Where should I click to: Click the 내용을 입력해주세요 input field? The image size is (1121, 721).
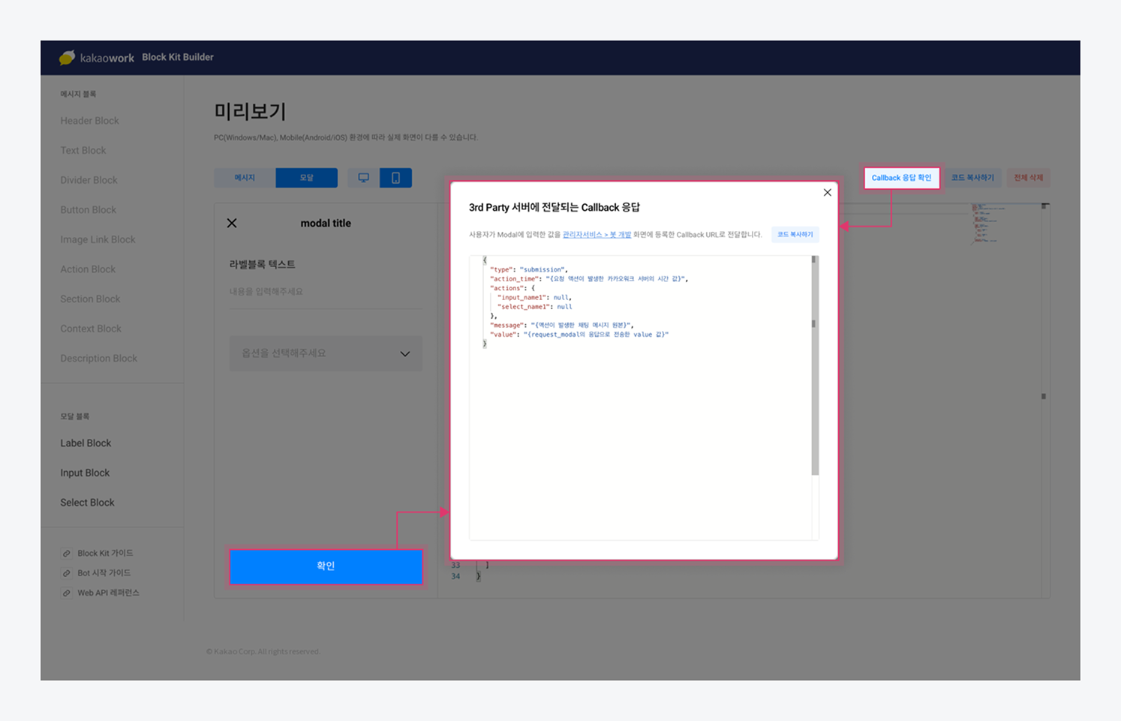point(326,292)
